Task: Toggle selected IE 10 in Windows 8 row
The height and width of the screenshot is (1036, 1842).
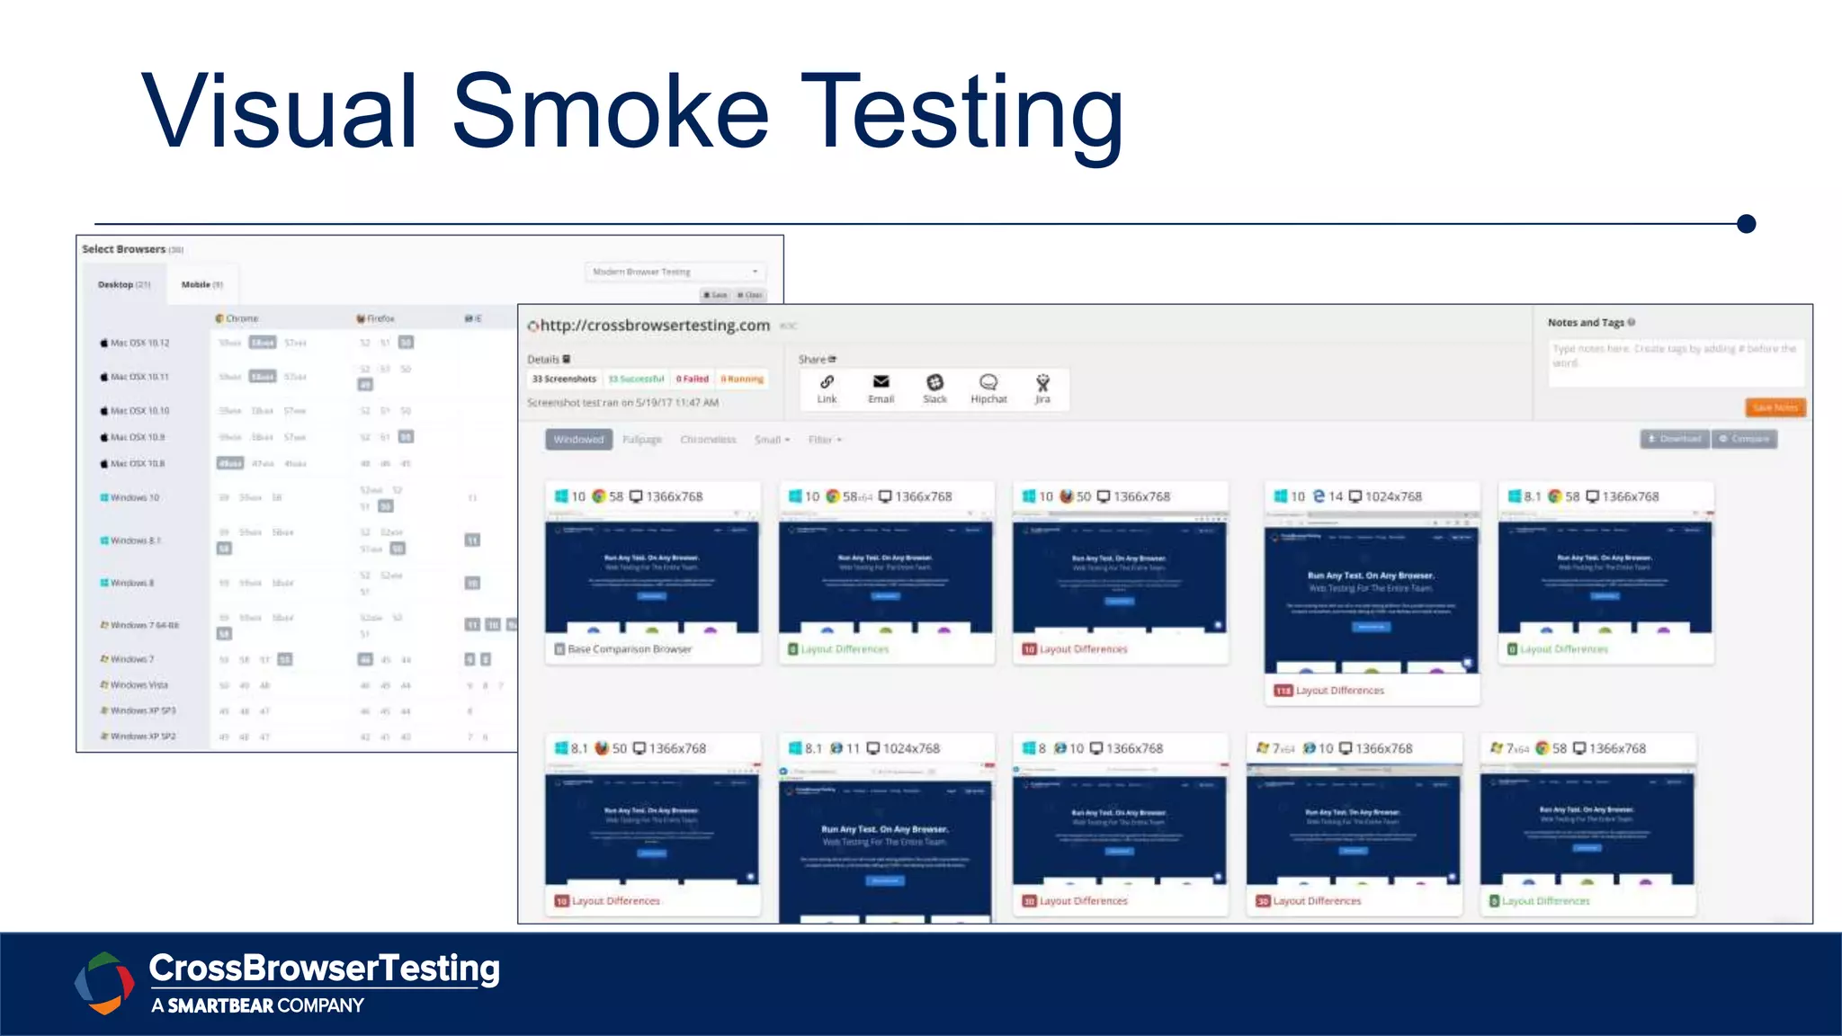Action: pos(472,583)
